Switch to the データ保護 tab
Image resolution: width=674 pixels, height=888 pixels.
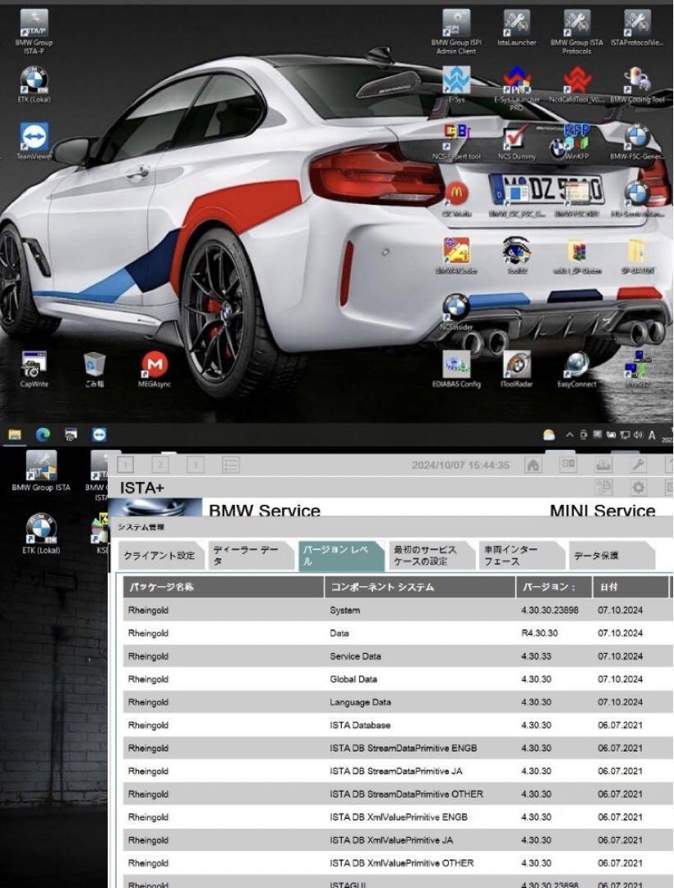click(612, 556)
